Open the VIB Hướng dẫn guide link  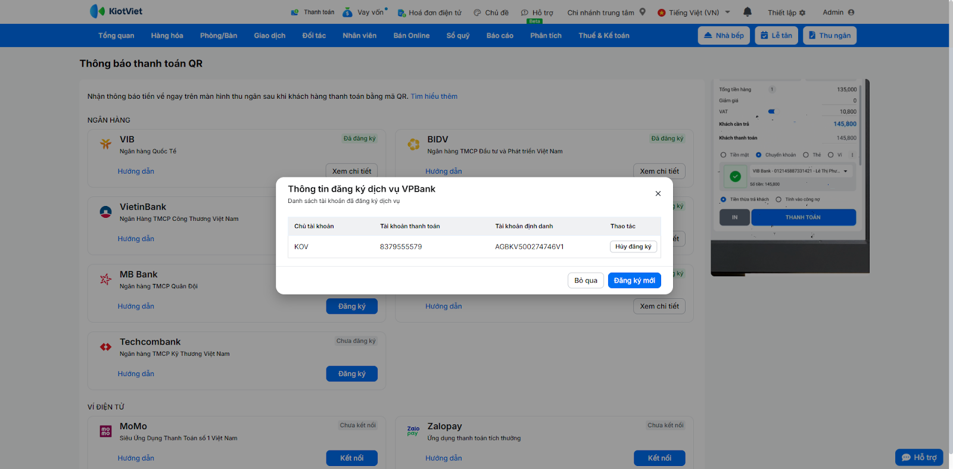[136, 171]
